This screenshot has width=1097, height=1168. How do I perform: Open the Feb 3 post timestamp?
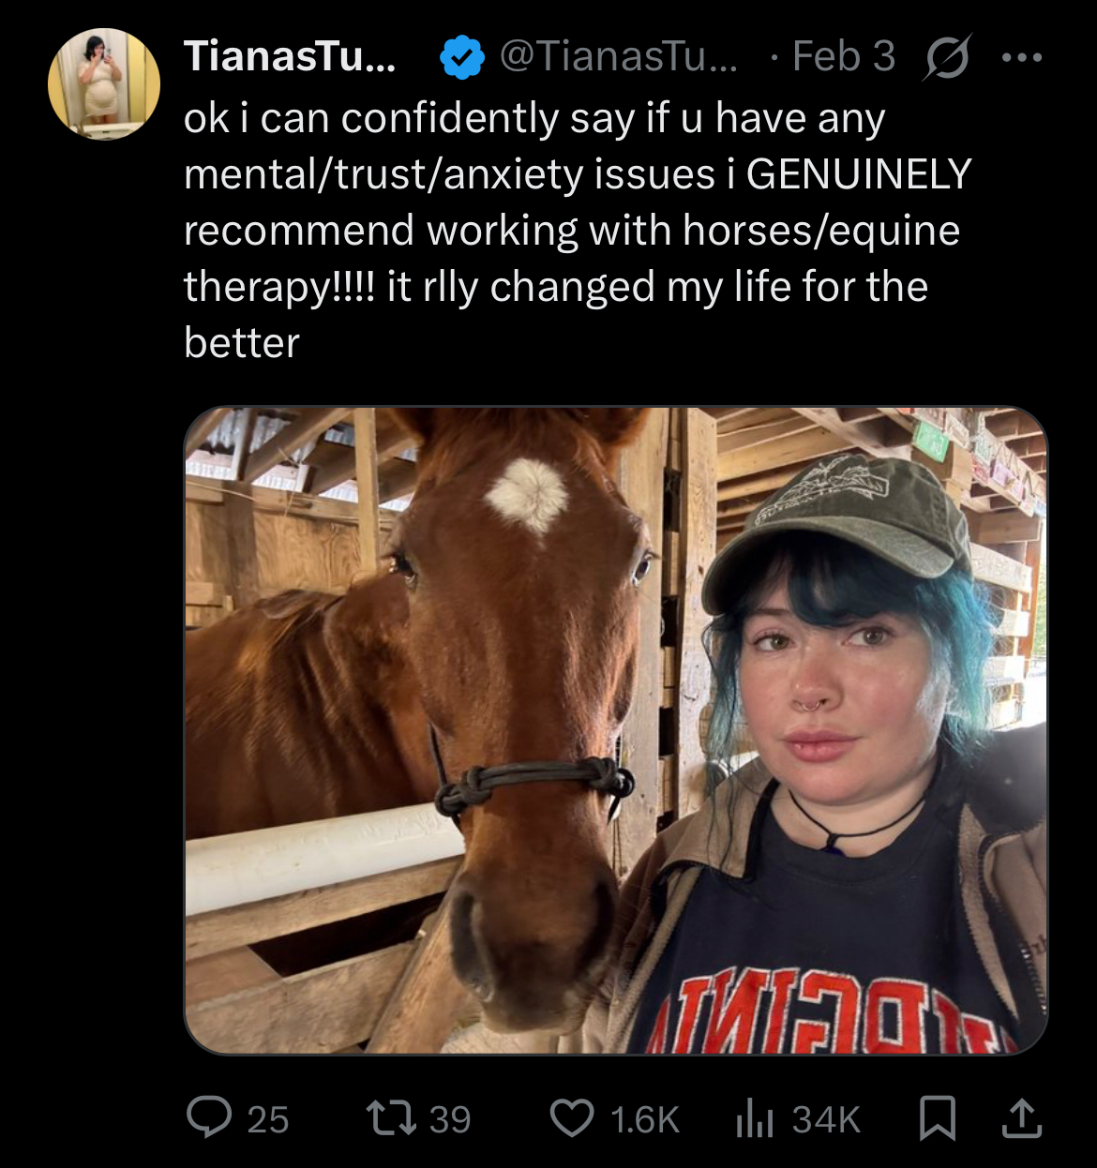(843, 57)
